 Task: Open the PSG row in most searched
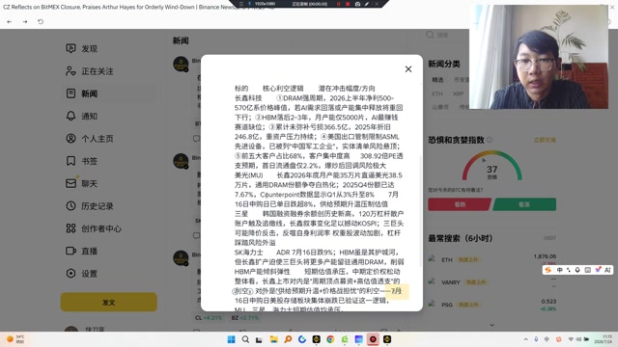[x=492, y=305]
